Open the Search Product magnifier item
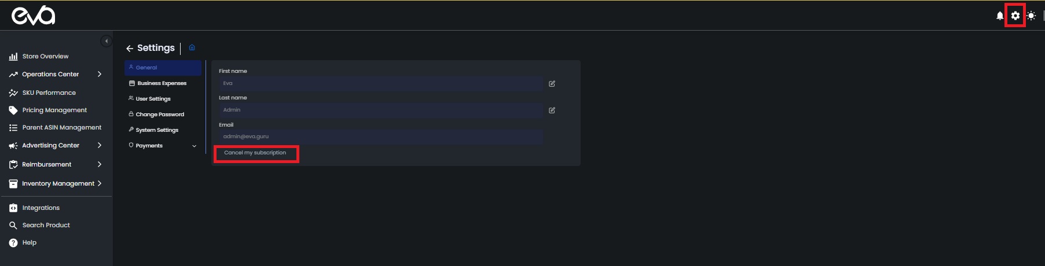 point(46,226)
